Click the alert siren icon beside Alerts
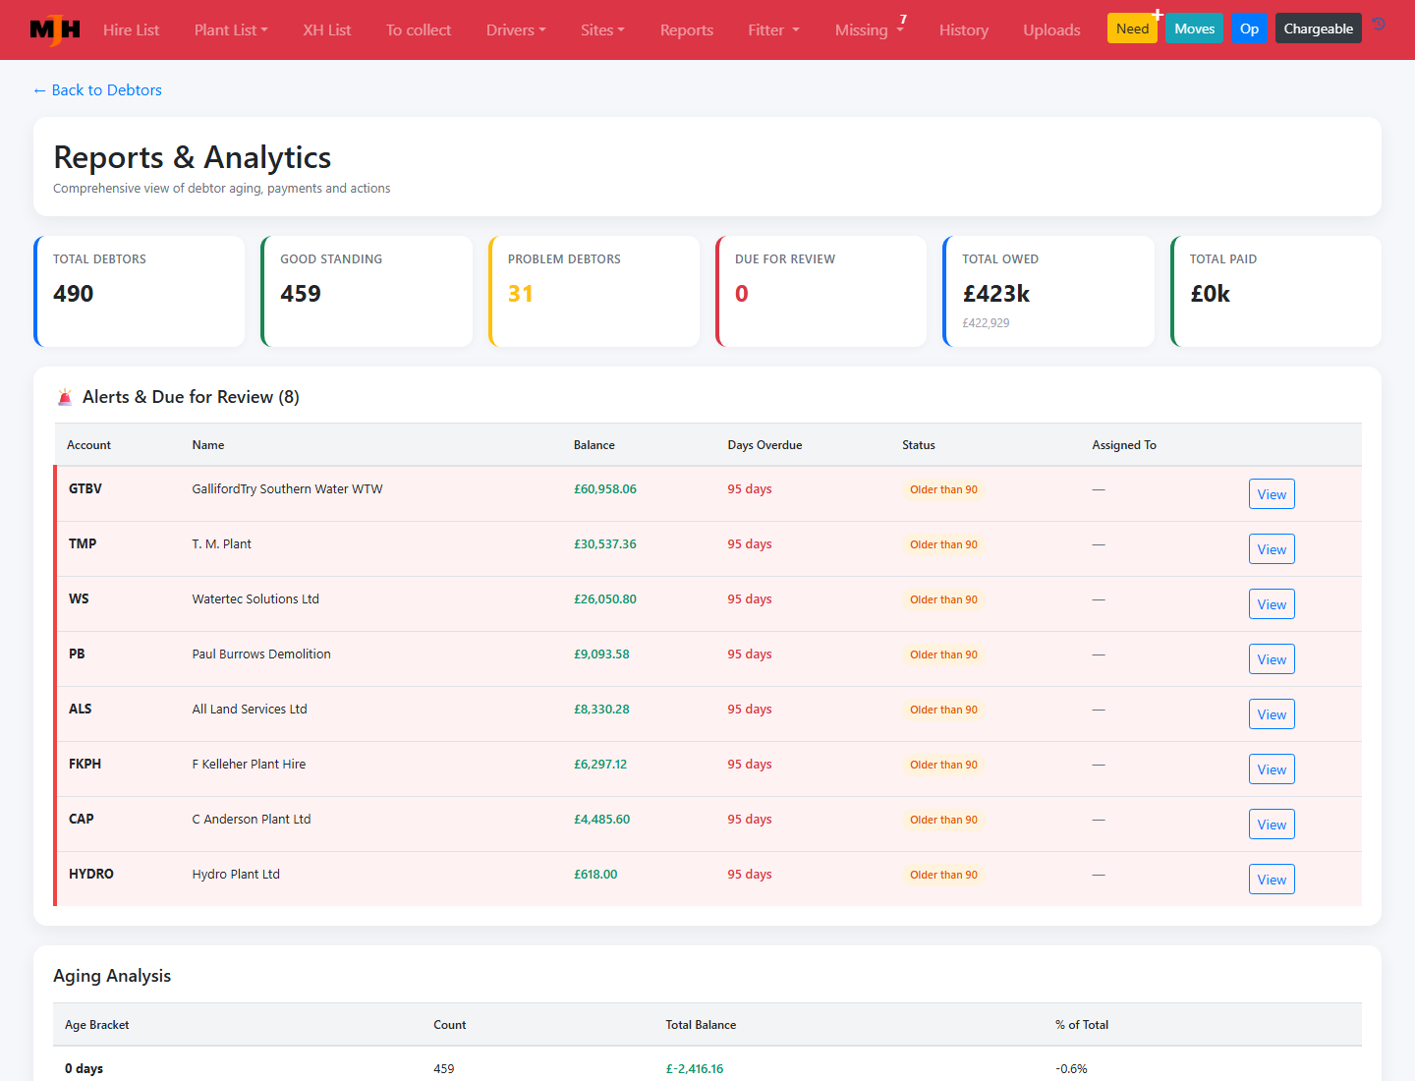The width and height of the screenshot is (1415, 1081). click(x=65, y=397)
